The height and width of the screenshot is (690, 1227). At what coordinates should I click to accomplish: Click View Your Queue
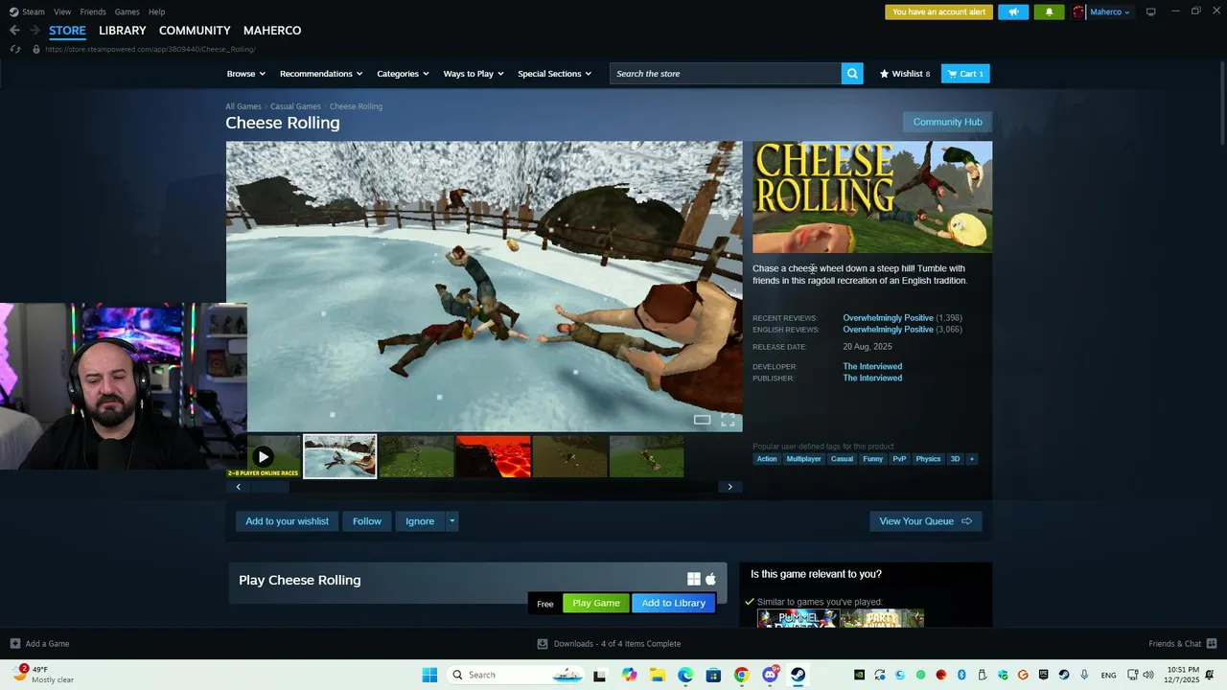[x=925, y=521]
